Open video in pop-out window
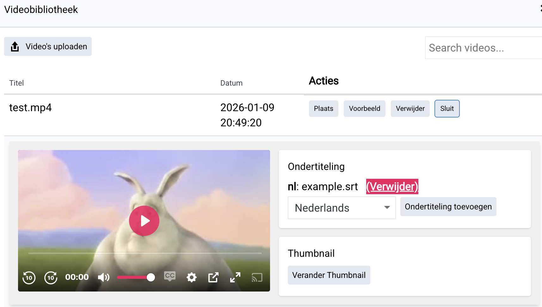Image resolution: width=542 pixels, height=307 pixels. pos(213,278)
